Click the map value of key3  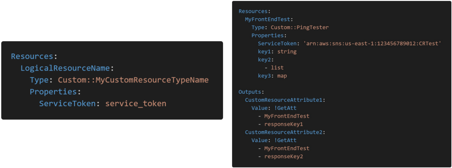point(282,76)
